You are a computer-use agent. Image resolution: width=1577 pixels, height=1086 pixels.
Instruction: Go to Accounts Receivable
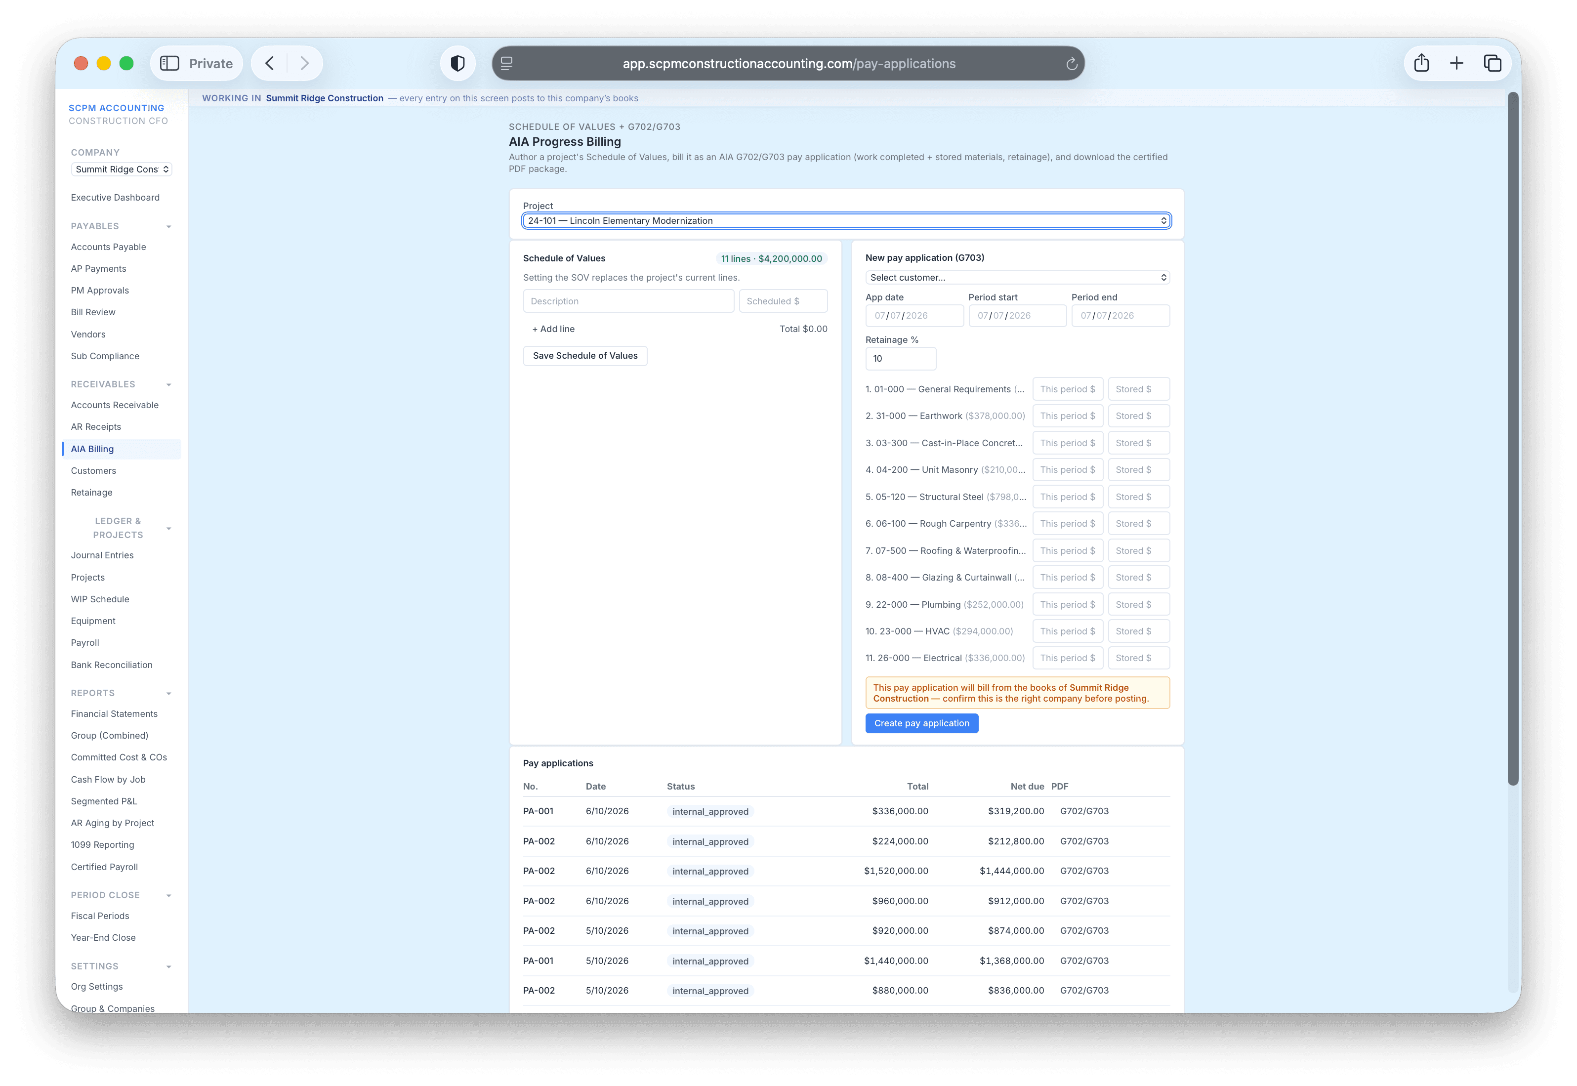[114, 405]
